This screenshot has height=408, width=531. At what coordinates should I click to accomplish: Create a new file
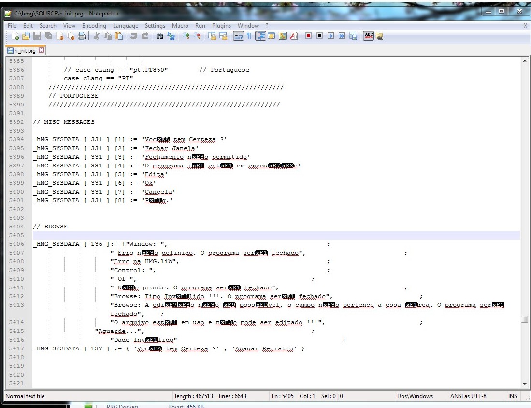[14, 36]
